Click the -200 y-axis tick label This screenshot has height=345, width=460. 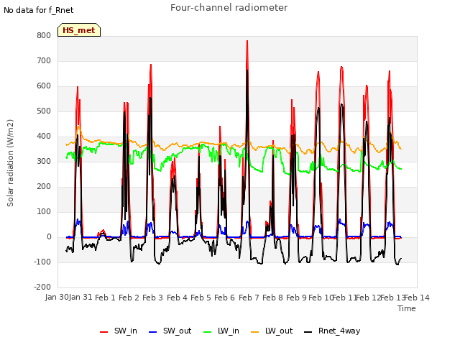tap(42, 287)
